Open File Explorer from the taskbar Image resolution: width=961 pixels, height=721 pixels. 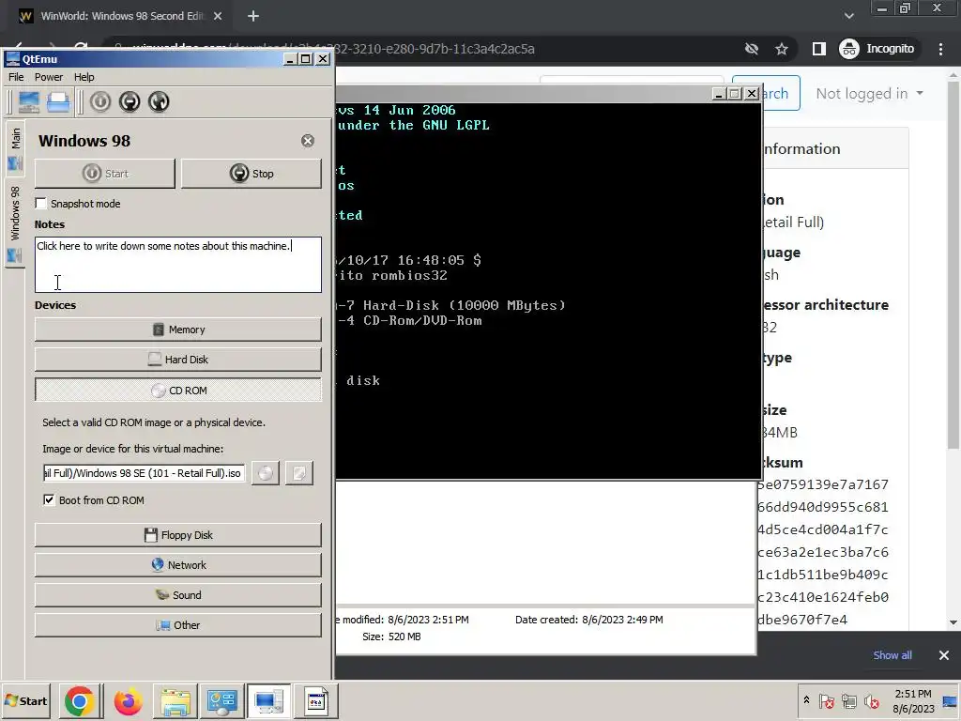click(x=175, y=700)
